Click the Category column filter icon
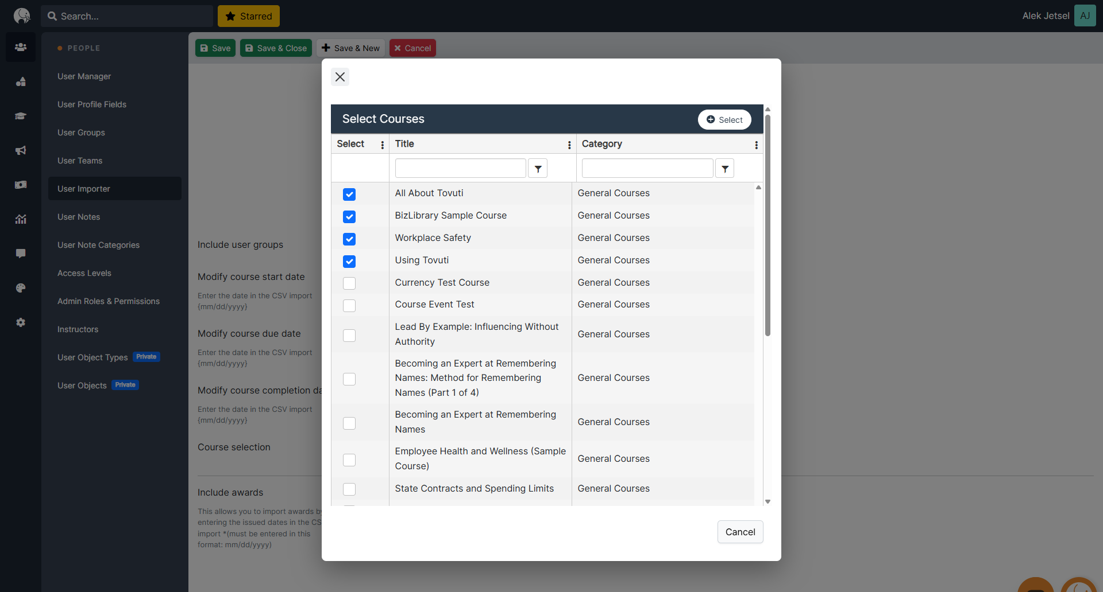 click(724, 169)
